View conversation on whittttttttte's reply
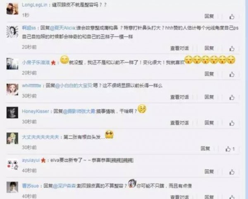The height and width of the screenshot is (199, 248). [179, 97]
